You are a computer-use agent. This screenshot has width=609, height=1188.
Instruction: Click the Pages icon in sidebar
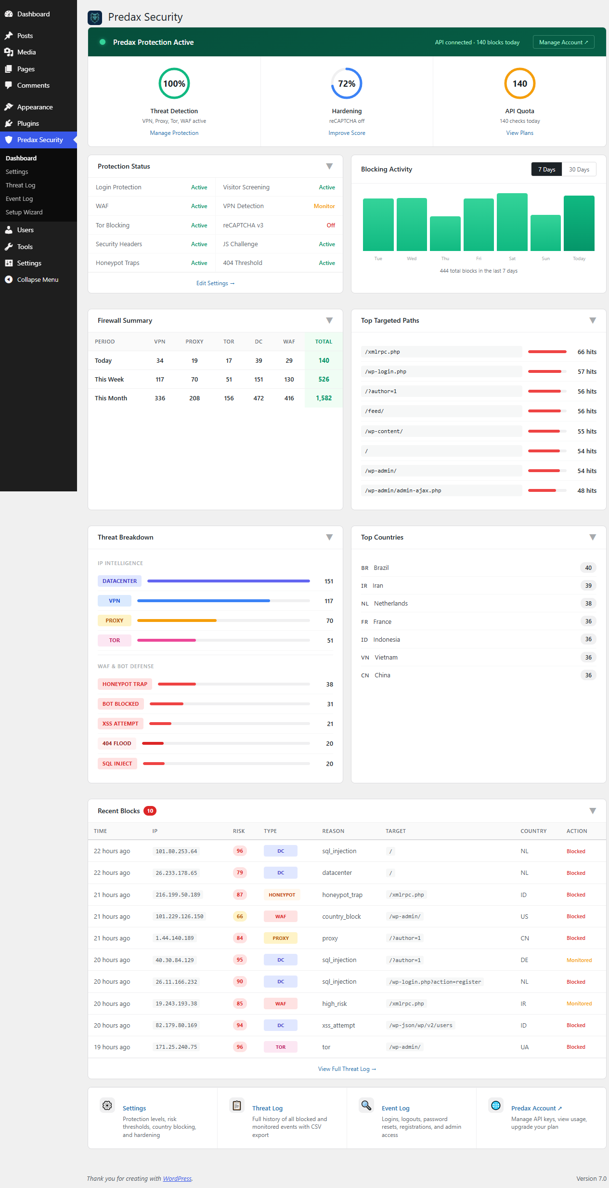(9, 69)
